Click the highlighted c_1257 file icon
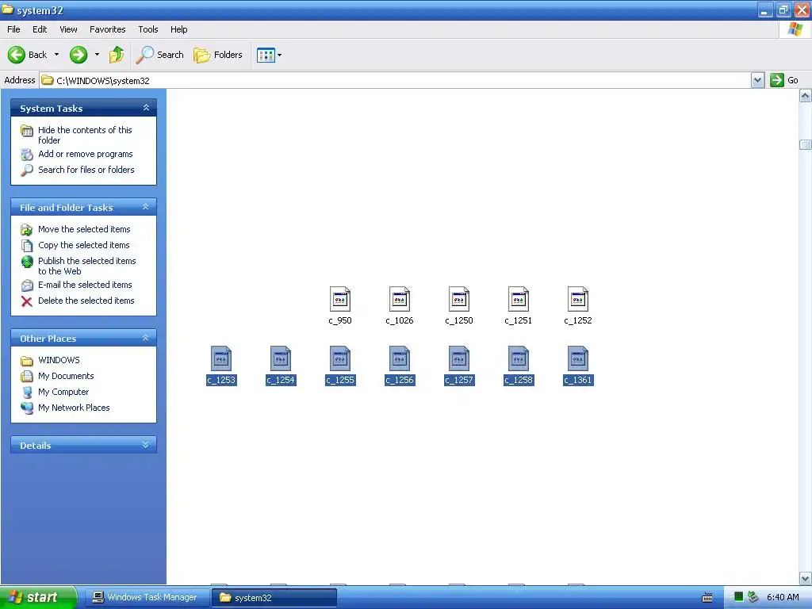The image size is (812, 609). 459,359
